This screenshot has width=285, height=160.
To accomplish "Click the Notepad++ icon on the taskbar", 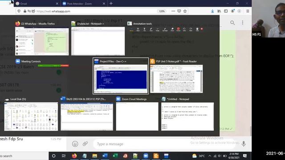I will (135, 156).
